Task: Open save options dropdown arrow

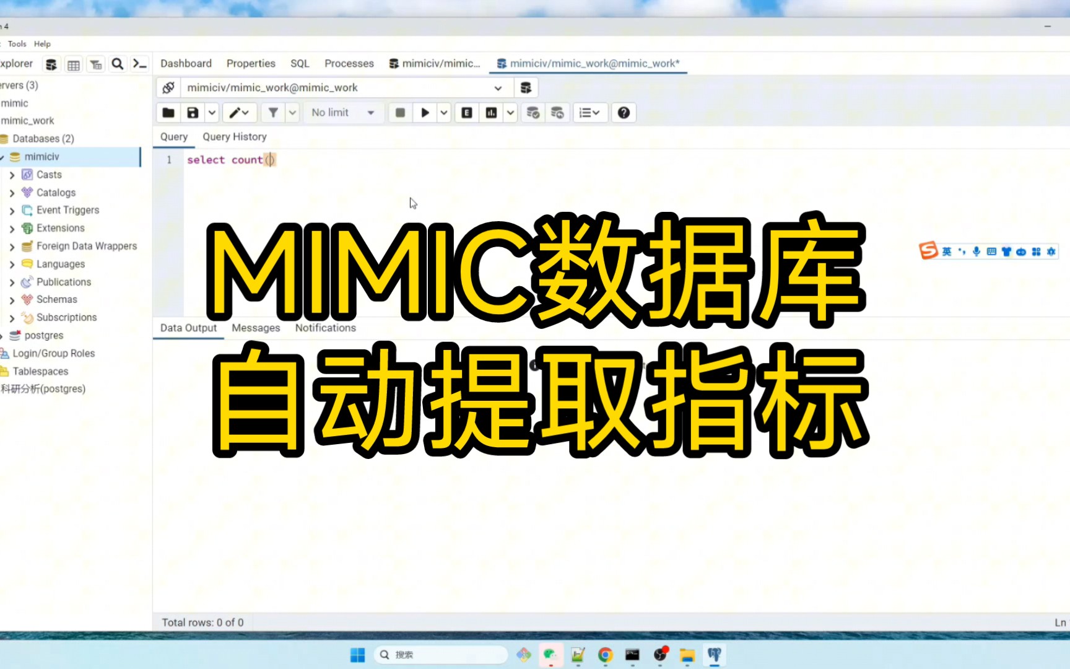Action: 212,113
